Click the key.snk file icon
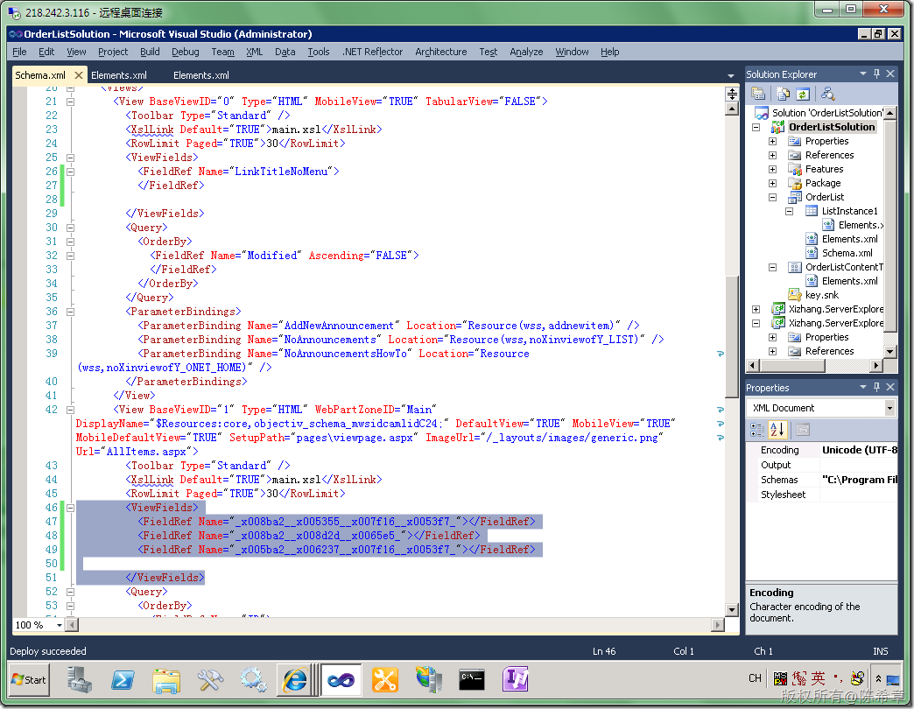Screen dimensions: 914x709 [795, 295]
